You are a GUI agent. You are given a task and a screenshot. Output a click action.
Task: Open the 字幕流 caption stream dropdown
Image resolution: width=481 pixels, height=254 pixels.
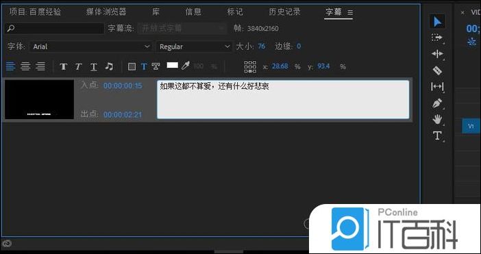pyautogui.click(x=182, y=29)
